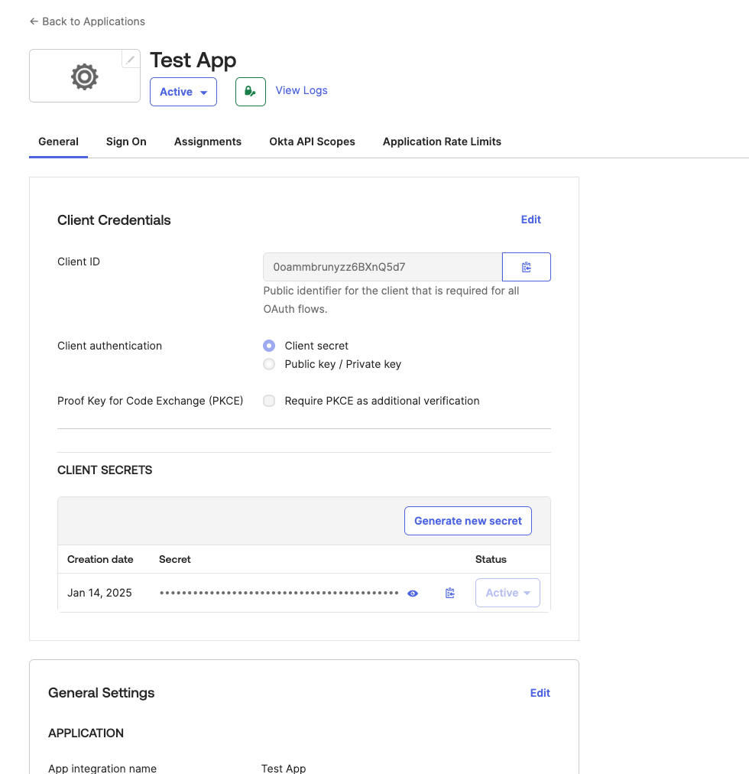Screen dimensions: 749x774
Task: Switch to the General tab
Action: pos(58,141)
